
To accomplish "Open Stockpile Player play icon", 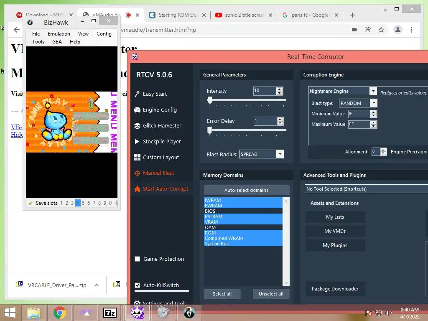I will pyautogui.click(x=137, y=141).
